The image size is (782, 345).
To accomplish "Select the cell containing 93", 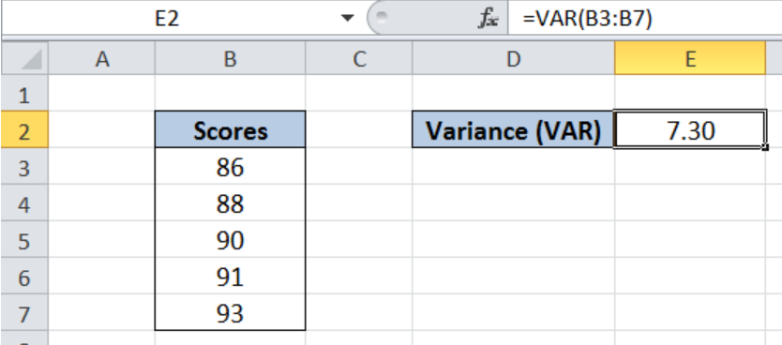I will click(230, 313).
